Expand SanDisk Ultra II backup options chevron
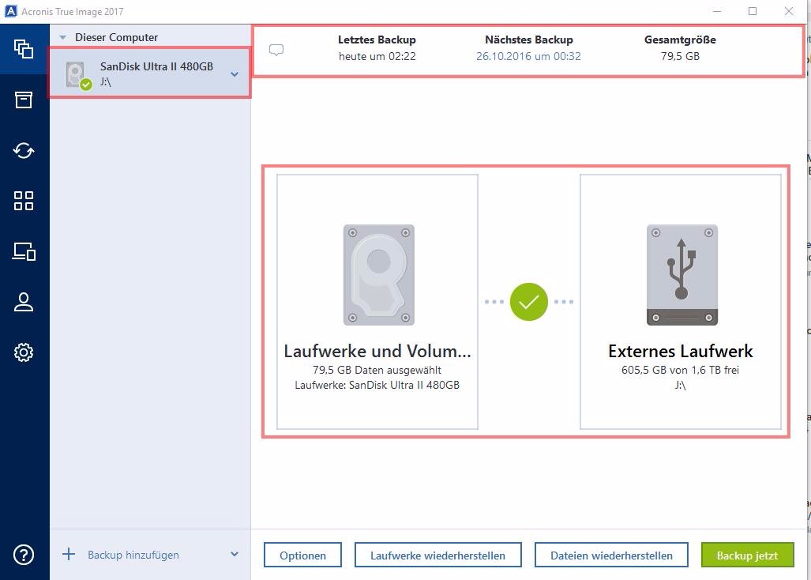This screenshot has height=580, width=811. click(x=235, y=74)
